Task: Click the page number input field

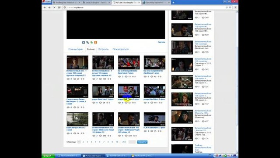Action: click(132, 142)
